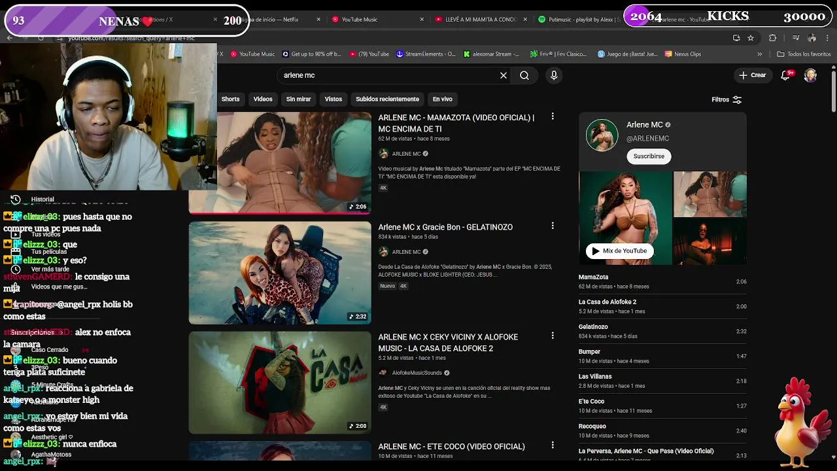Open the (79) YouTube bookmark
Viewport: 837px width, 471px height.
(369, 54)
